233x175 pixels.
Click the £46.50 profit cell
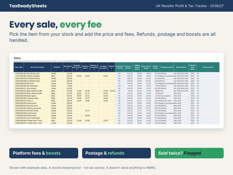coord(156,81)
